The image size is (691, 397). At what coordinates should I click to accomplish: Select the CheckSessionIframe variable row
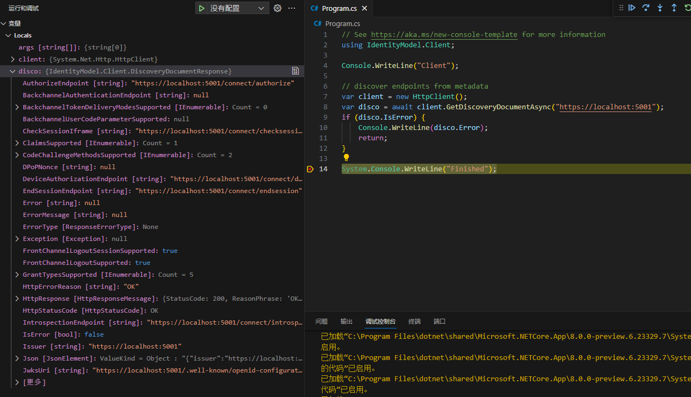[152, 131]
